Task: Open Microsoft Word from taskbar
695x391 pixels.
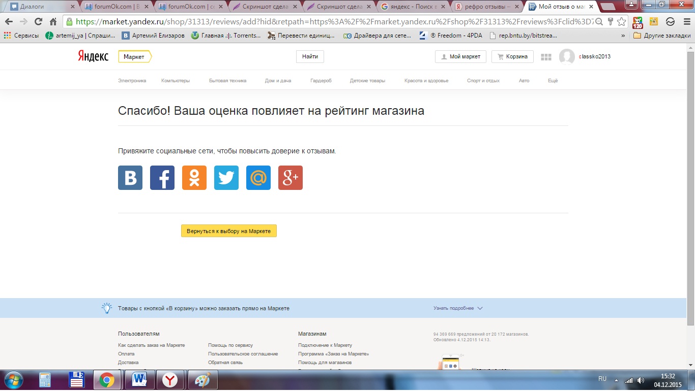Action: (x=139, y=380)
